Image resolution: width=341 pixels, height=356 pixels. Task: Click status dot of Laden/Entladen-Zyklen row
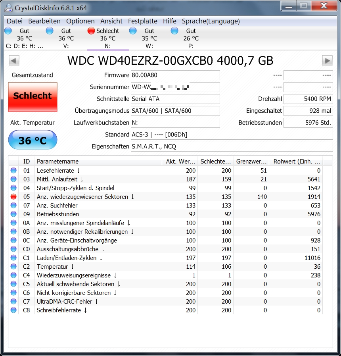click(13, 258)
